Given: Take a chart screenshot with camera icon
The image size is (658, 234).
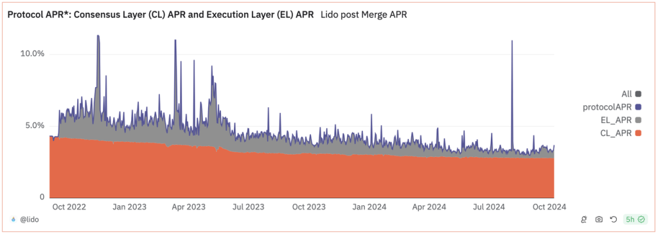Looking at the screenshot, I should click(599, 219).
